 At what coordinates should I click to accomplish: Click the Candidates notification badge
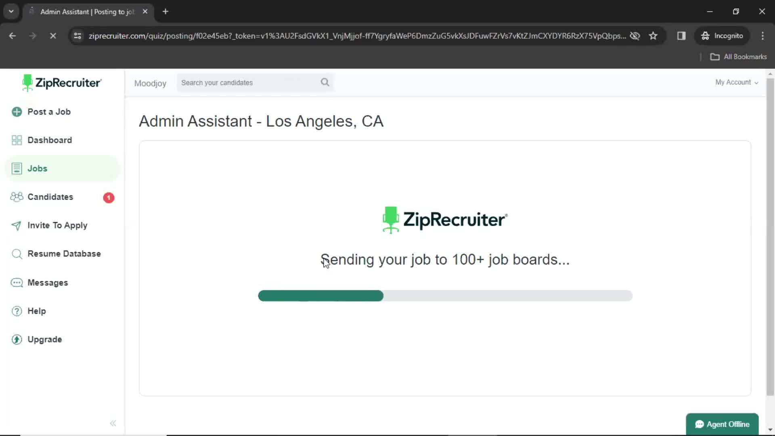109,197
